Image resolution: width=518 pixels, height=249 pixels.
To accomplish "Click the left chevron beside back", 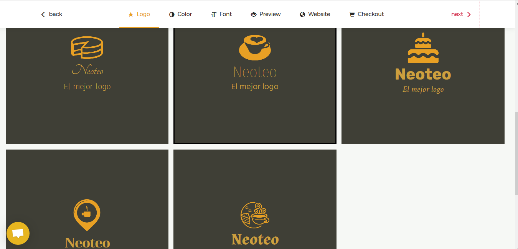I will pyautogui.click(x=43, y=15).
